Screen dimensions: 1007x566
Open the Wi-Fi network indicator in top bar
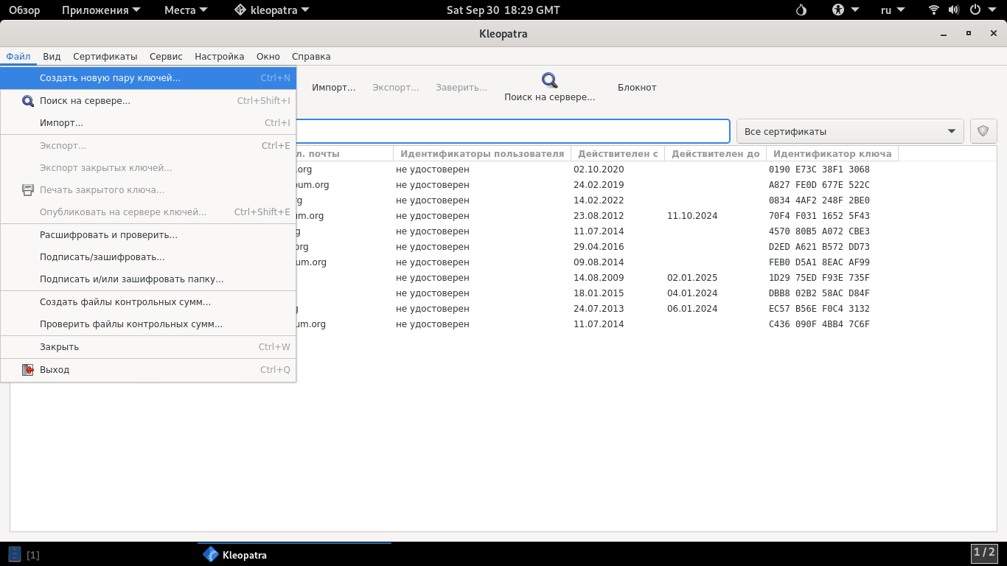click(x=934, y=10)
